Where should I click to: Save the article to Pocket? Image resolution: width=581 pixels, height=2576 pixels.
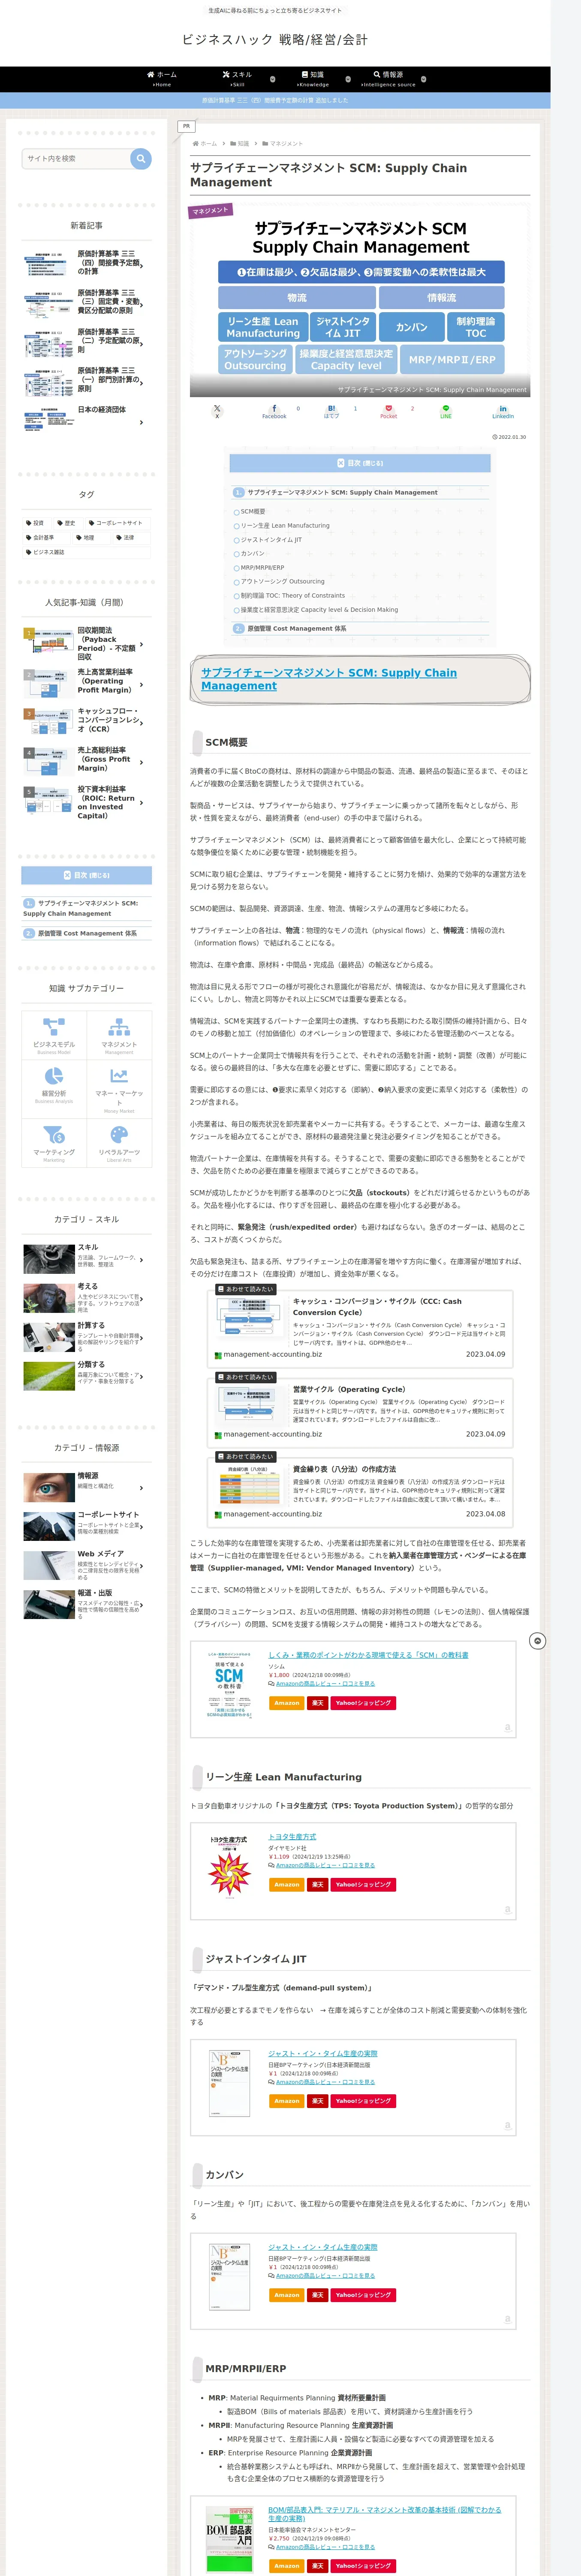pos(388,411)
